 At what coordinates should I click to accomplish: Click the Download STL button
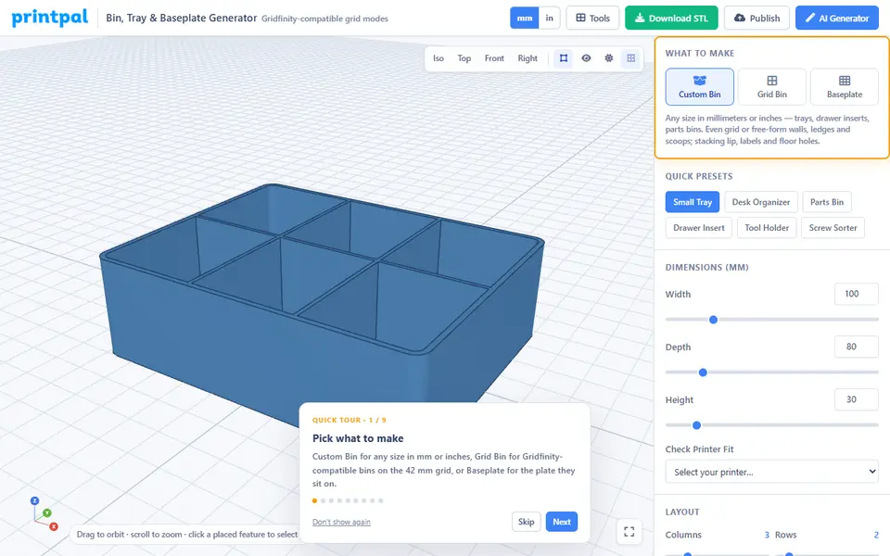pos(671,19)
